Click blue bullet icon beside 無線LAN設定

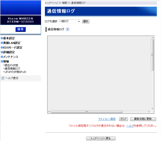(2, 43)
